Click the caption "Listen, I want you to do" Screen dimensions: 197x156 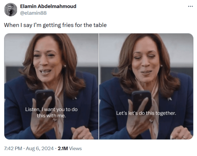(x=51, y=109)
